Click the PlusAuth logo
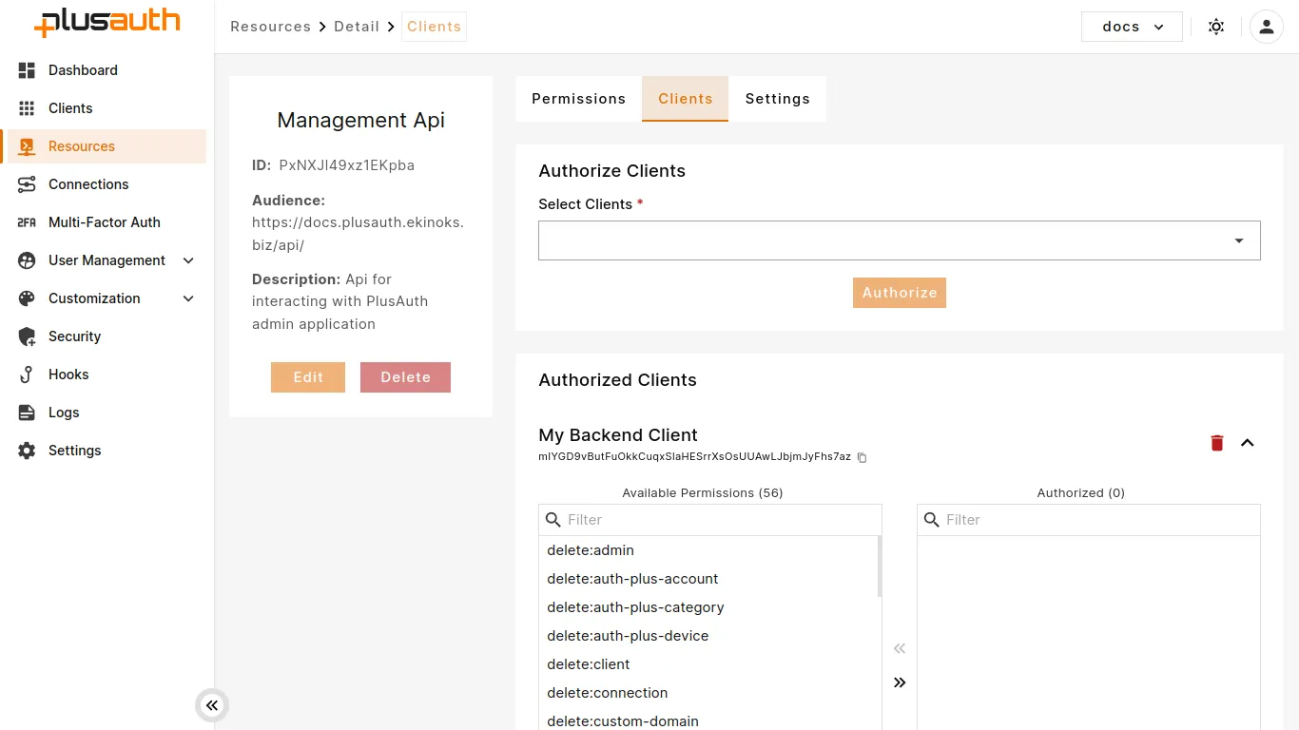The height and width of the screenshot is (730, 1299). pyautogui.click(x=107, y=23)
